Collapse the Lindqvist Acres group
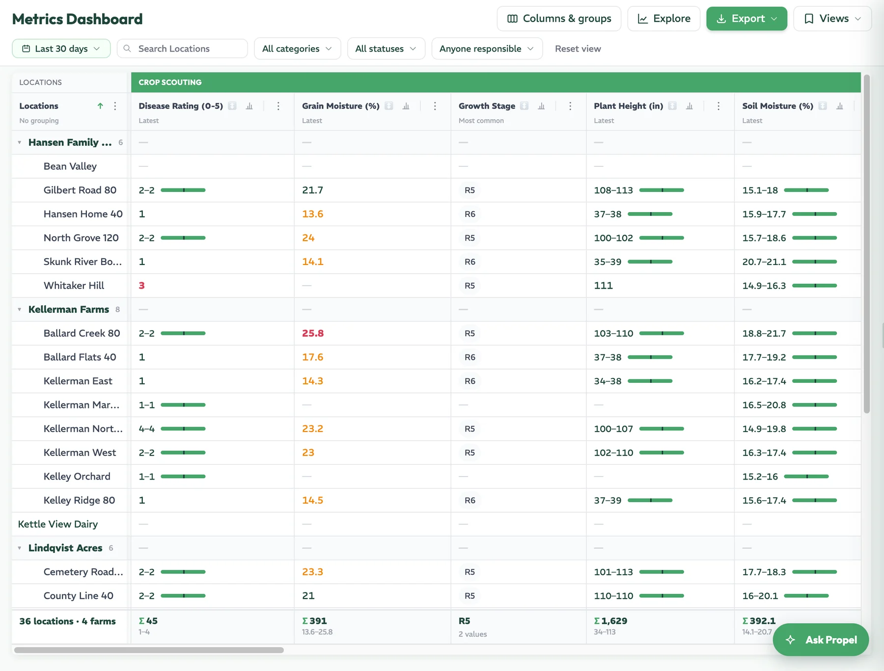This screenshot has width=884, height=671. click(20, 548)
